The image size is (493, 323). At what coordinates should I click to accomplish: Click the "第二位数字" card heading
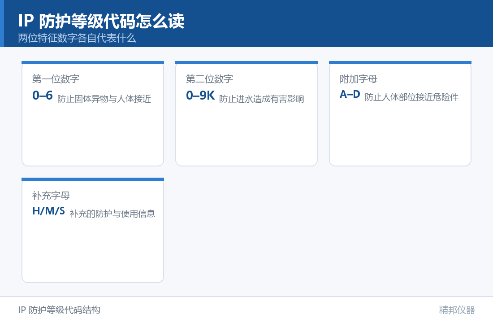(209, 79)
